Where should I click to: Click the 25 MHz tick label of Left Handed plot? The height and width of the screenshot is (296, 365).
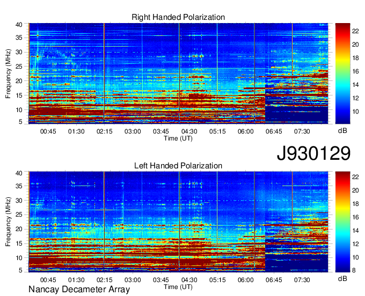coord(19,215)
